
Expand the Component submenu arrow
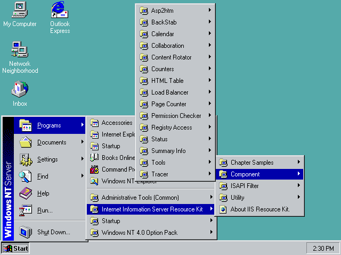click(x=299, y=174)
